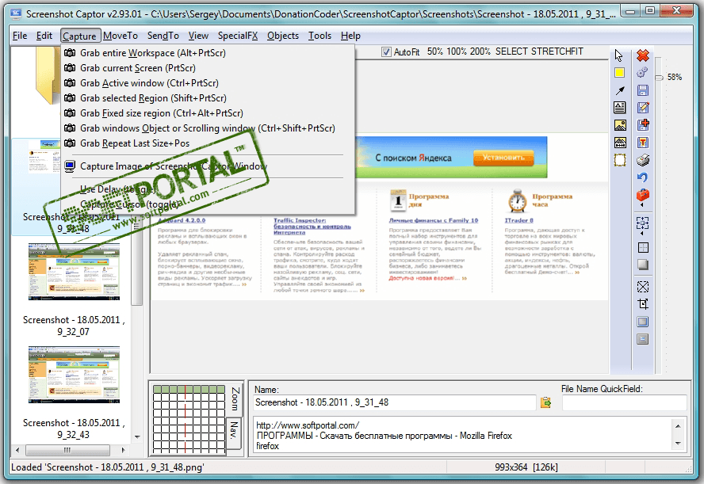Apply the gray drop shadow box icon
Screen dimensions: 704x484
click(x=643, y=265)
